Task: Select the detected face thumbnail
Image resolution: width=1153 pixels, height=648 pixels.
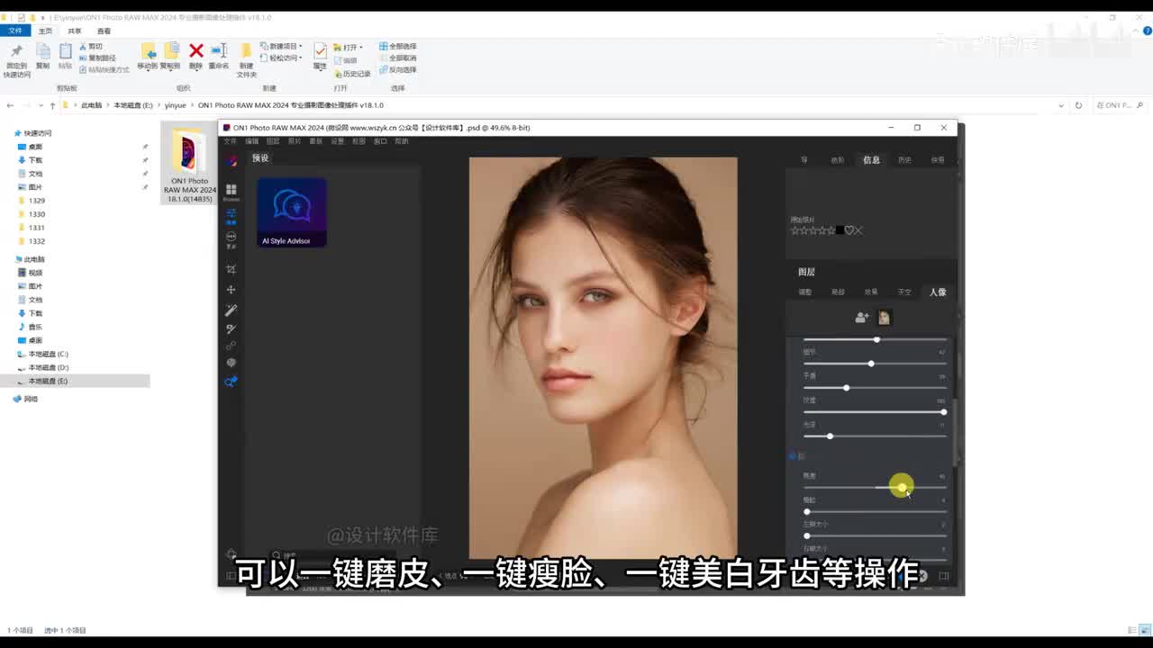Action: click(885, 318)
